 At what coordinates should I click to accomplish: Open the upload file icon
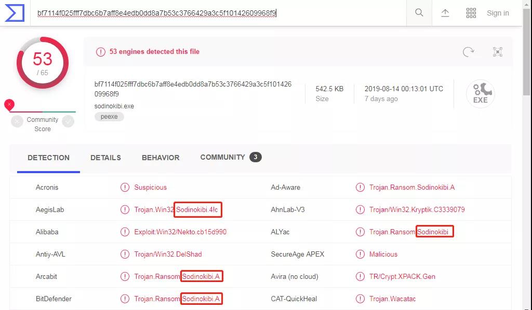tap(445, 13)
